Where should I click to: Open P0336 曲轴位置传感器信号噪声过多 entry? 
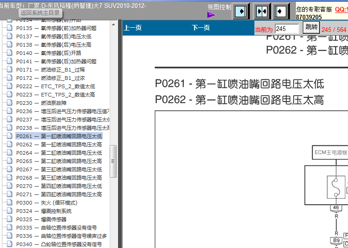tap(62, 236)
